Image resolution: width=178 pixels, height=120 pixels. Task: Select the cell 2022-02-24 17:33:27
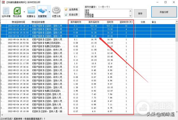[x=18, y=36]
